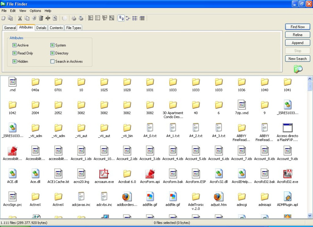Switch to the Contents tab
This screenshot has width=313, height=227.
(56, 28)
